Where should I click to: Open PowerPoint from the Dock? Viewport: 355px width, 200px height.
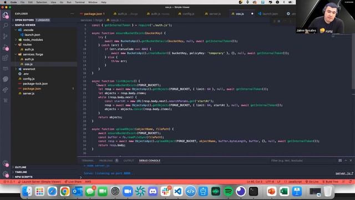tap(271, 191)
